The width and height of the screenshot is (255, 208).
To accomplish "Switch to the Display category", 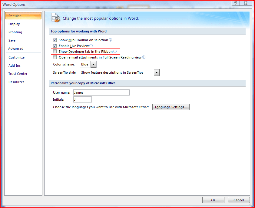I will tap(14, 24).
